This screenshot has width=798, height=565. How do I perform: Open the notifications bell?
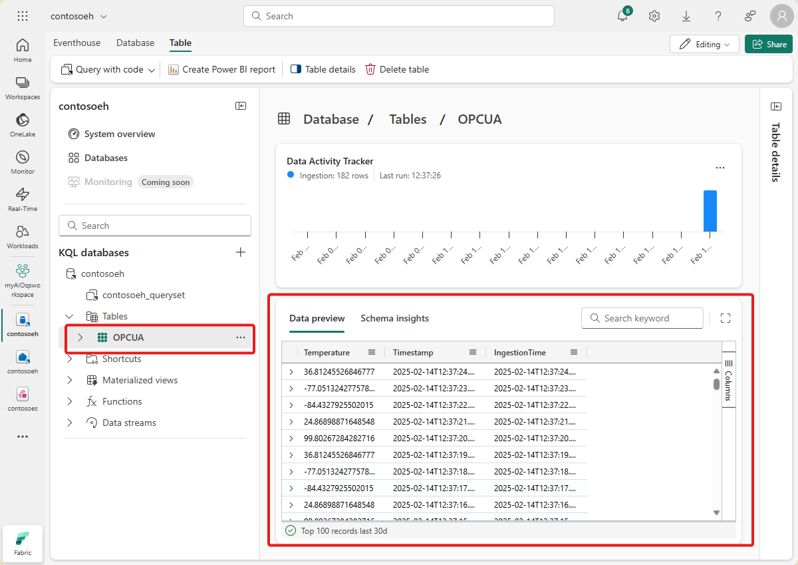[622, 15]
